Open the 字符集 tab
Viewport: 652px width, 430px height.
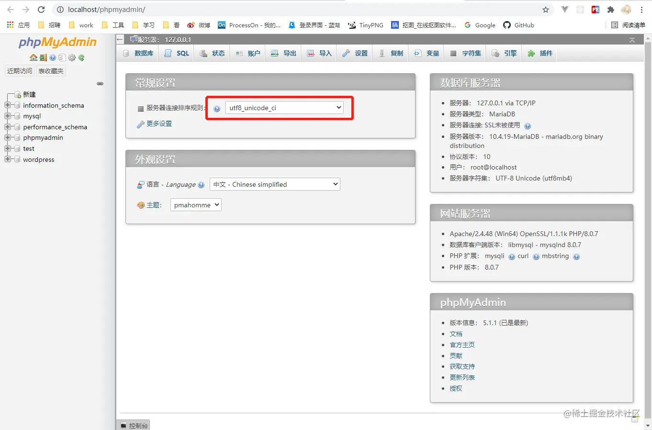pos(465,53)
